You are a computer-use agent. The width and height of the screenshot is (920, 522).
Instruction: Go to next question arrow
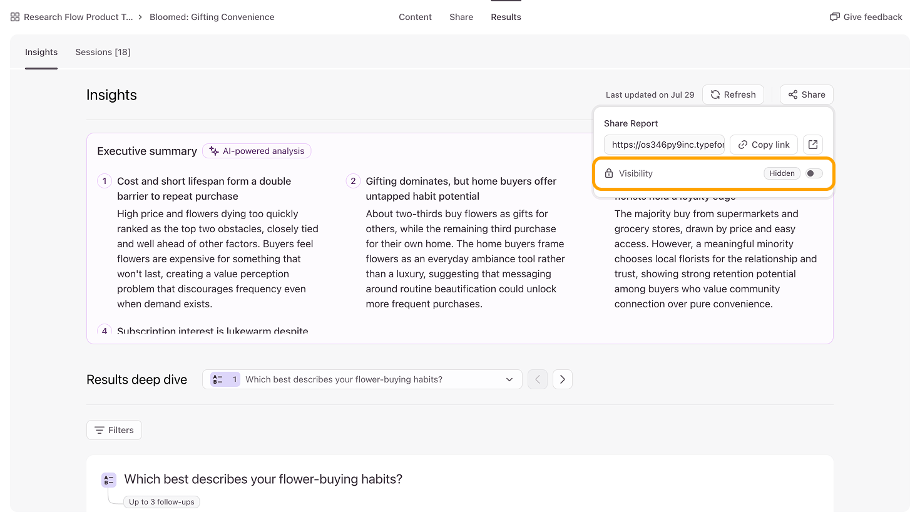563,379
